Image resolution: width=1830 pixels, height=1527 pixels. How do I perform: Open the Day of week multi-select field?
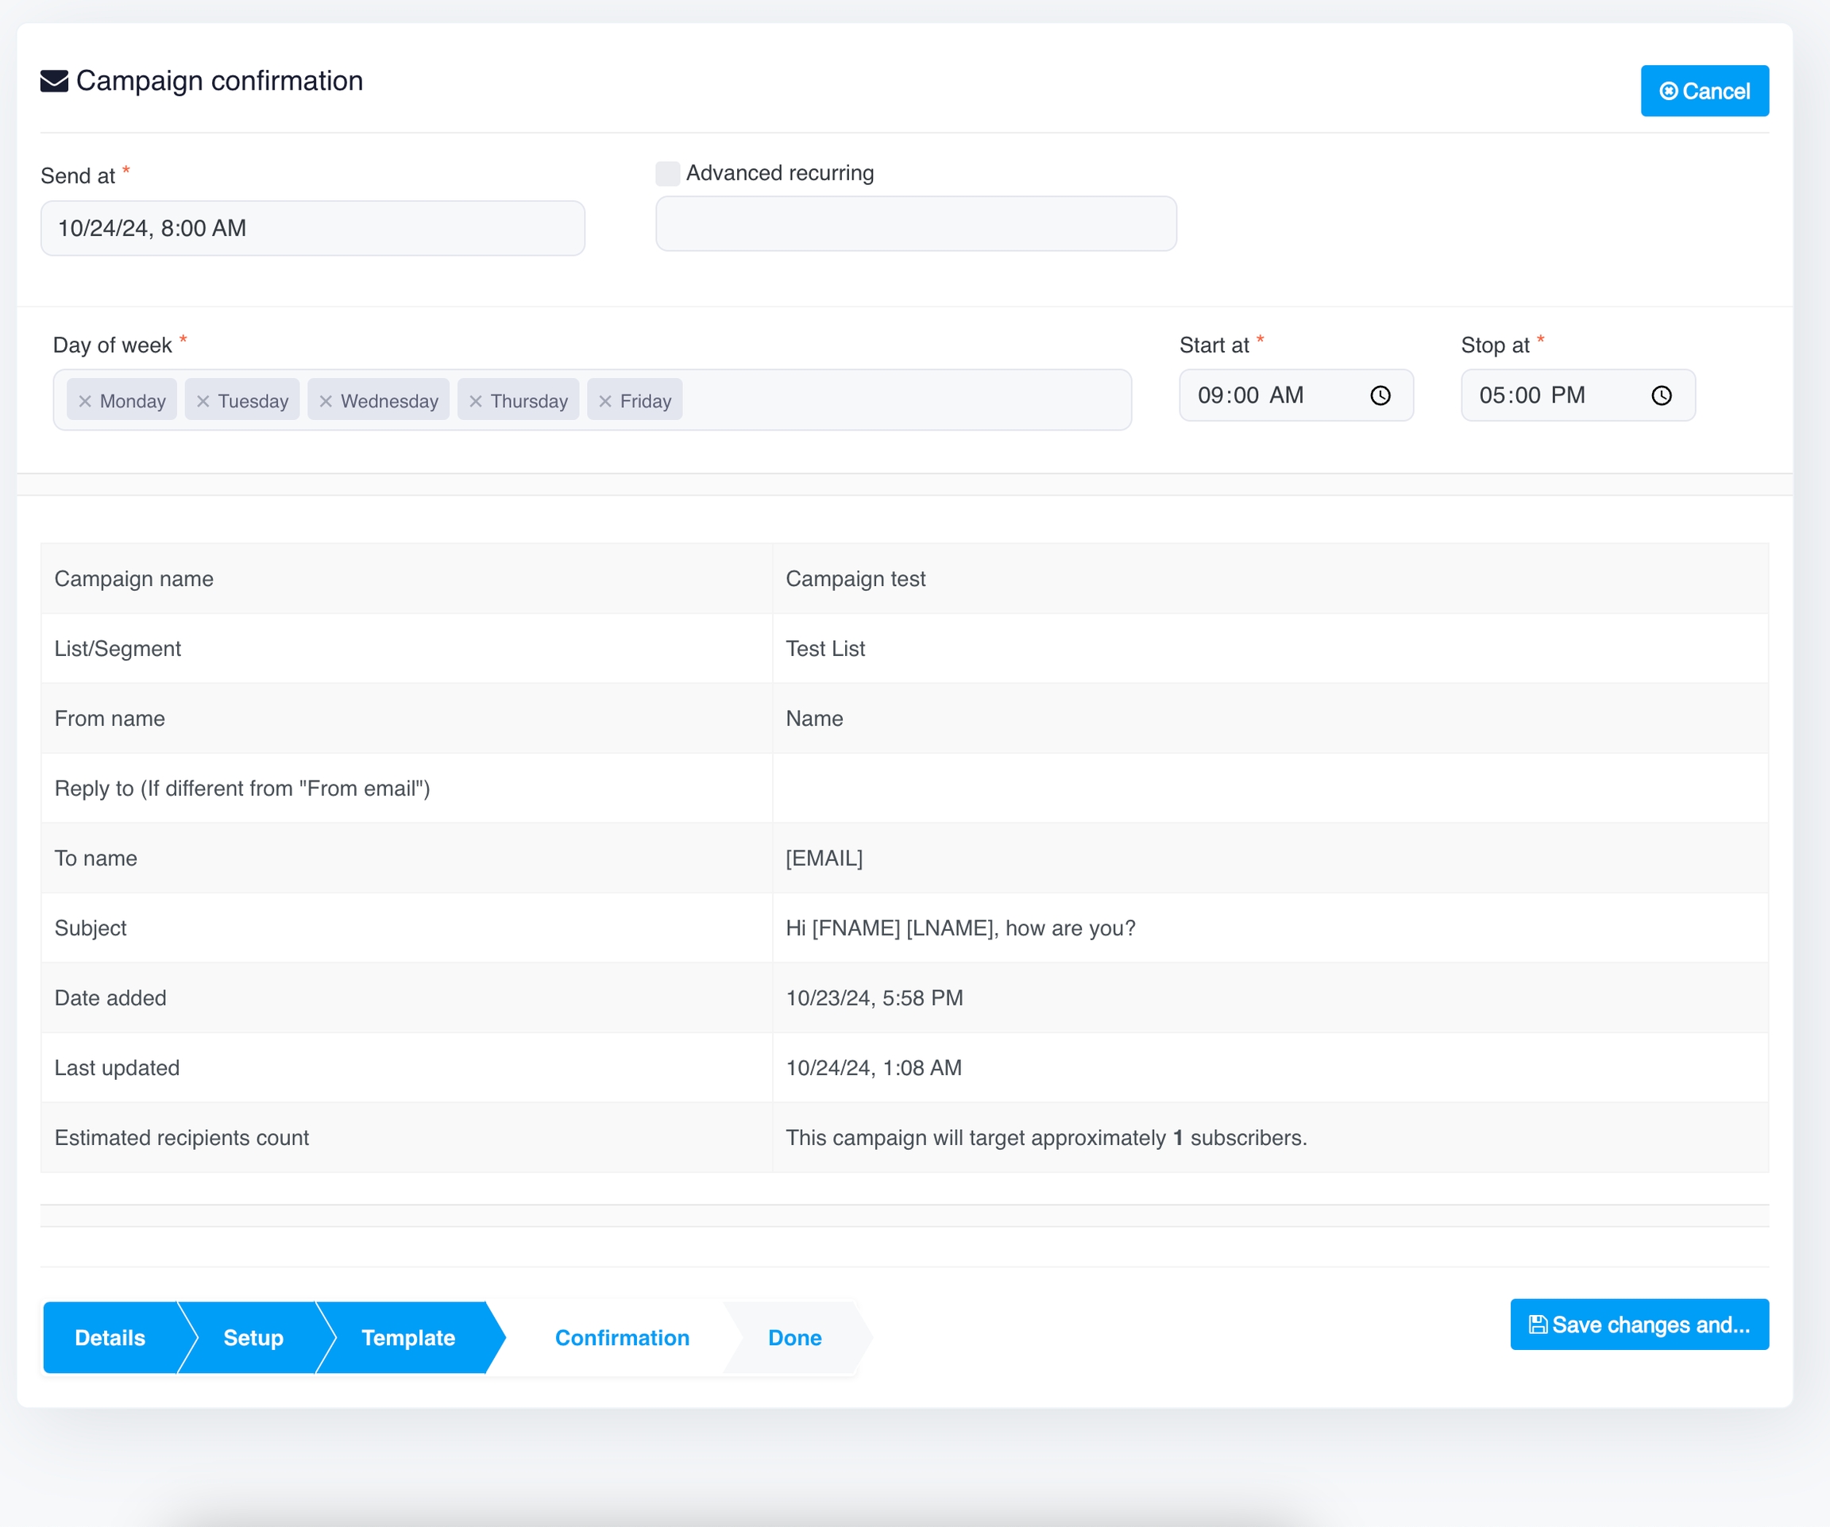click(x=906, y=401)
